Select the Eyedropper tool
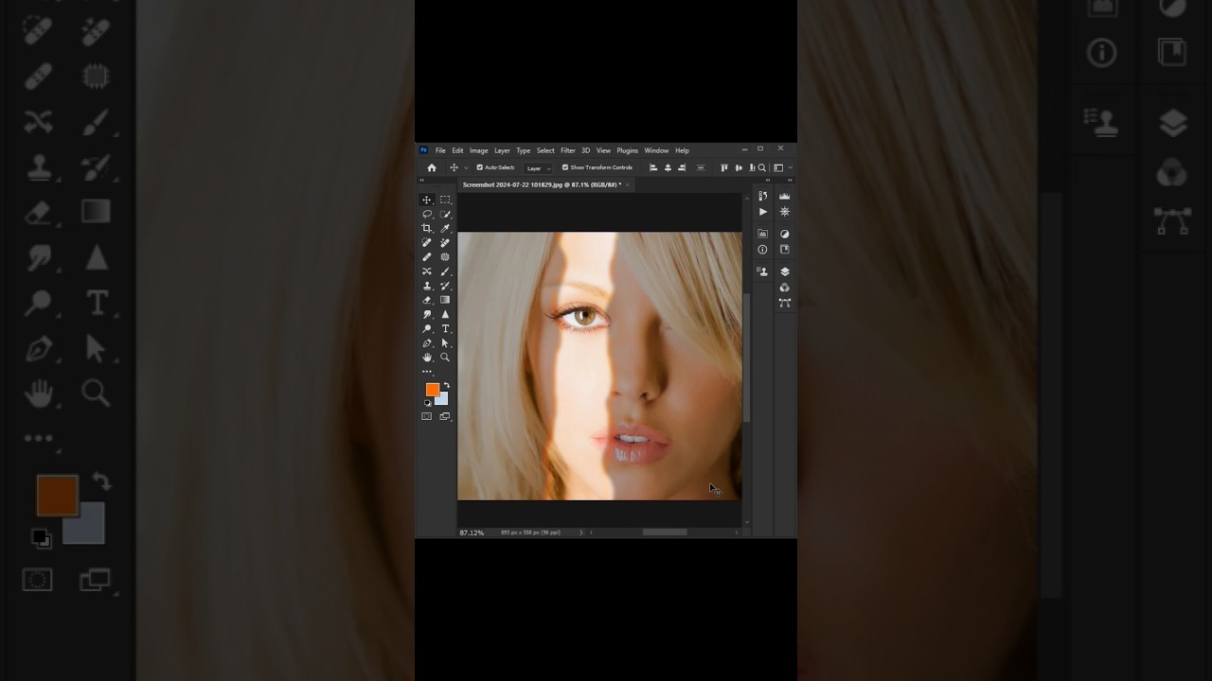The width and height of the screenshot is (1212, 681). (445, 228)
